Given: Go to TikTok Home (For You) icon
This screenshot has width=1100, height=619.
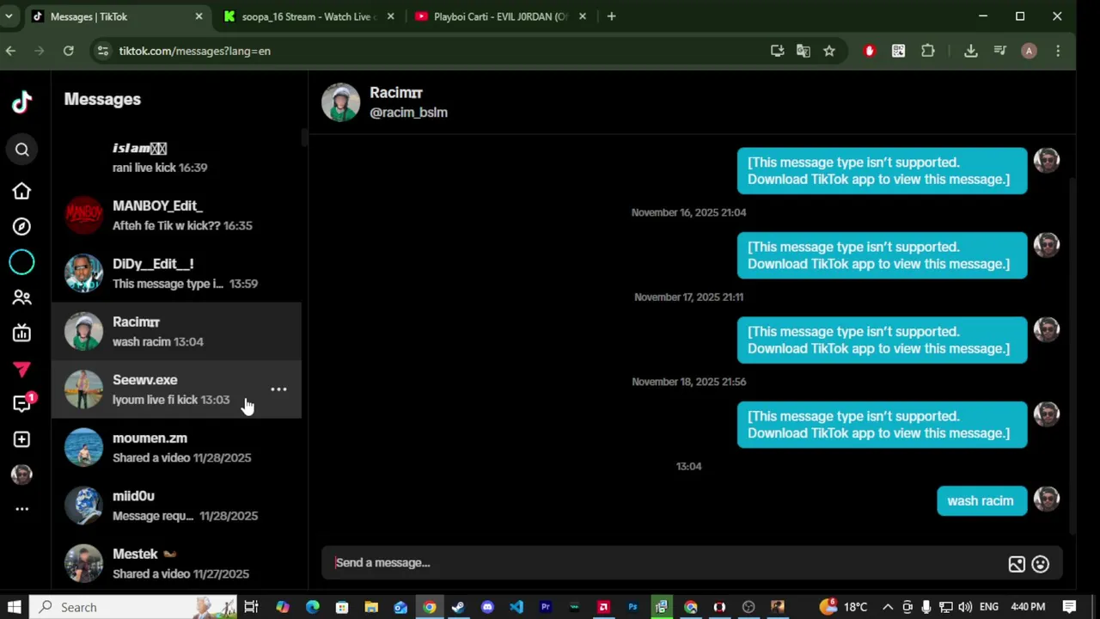Looking at the screenshot, I should 21,191.
